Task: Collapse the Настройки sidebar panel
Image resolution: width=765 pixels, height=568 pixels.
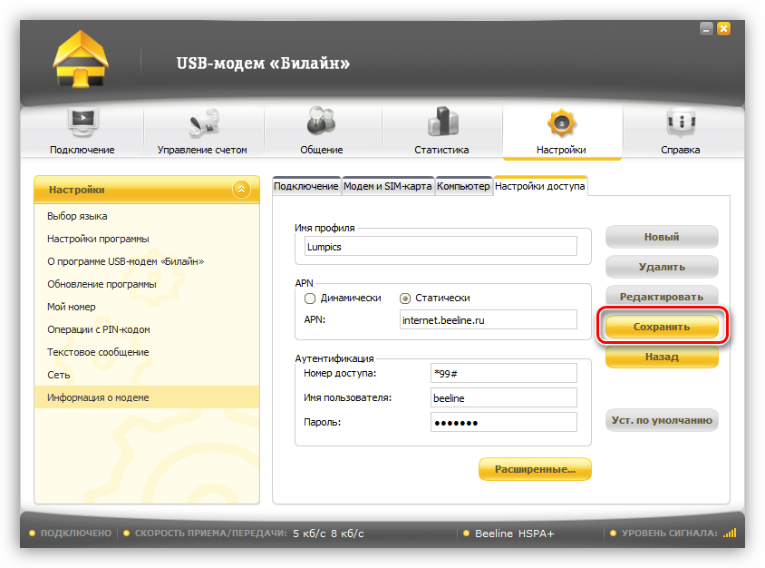Action: 240,190
